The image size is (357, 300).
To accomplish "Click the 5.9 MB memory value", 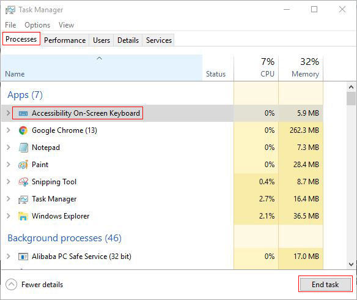I will pyautogui.click(x=308, y=113).
